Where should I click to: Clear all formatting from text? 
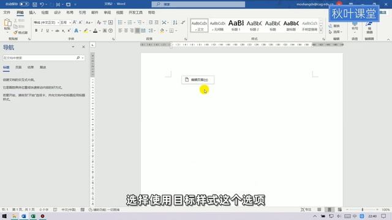coord(99,23)
